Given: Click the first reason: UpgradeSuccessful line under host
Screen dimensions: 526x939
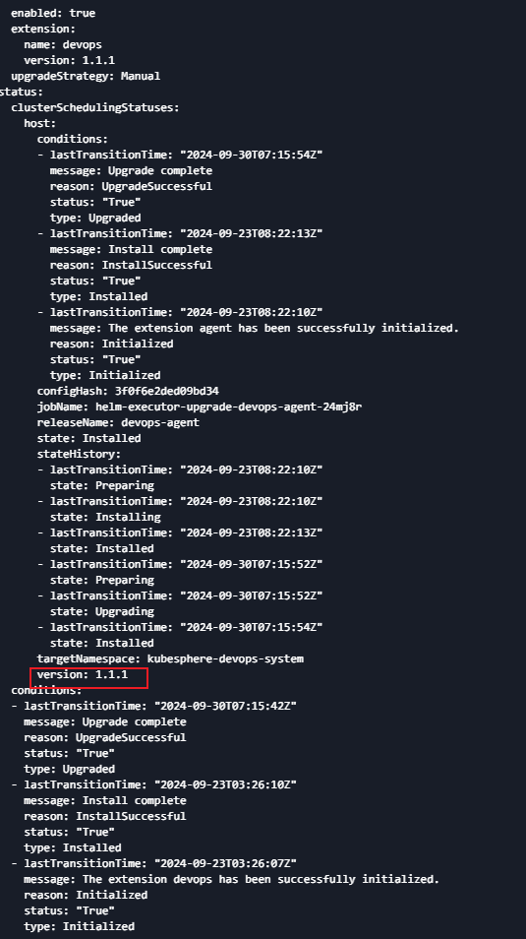Looking at the screenshot, I should click(x=131, y=186).
